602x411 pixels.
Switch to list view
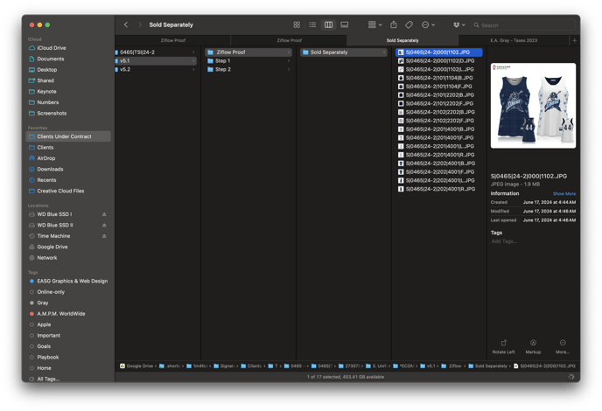(312, 25)
